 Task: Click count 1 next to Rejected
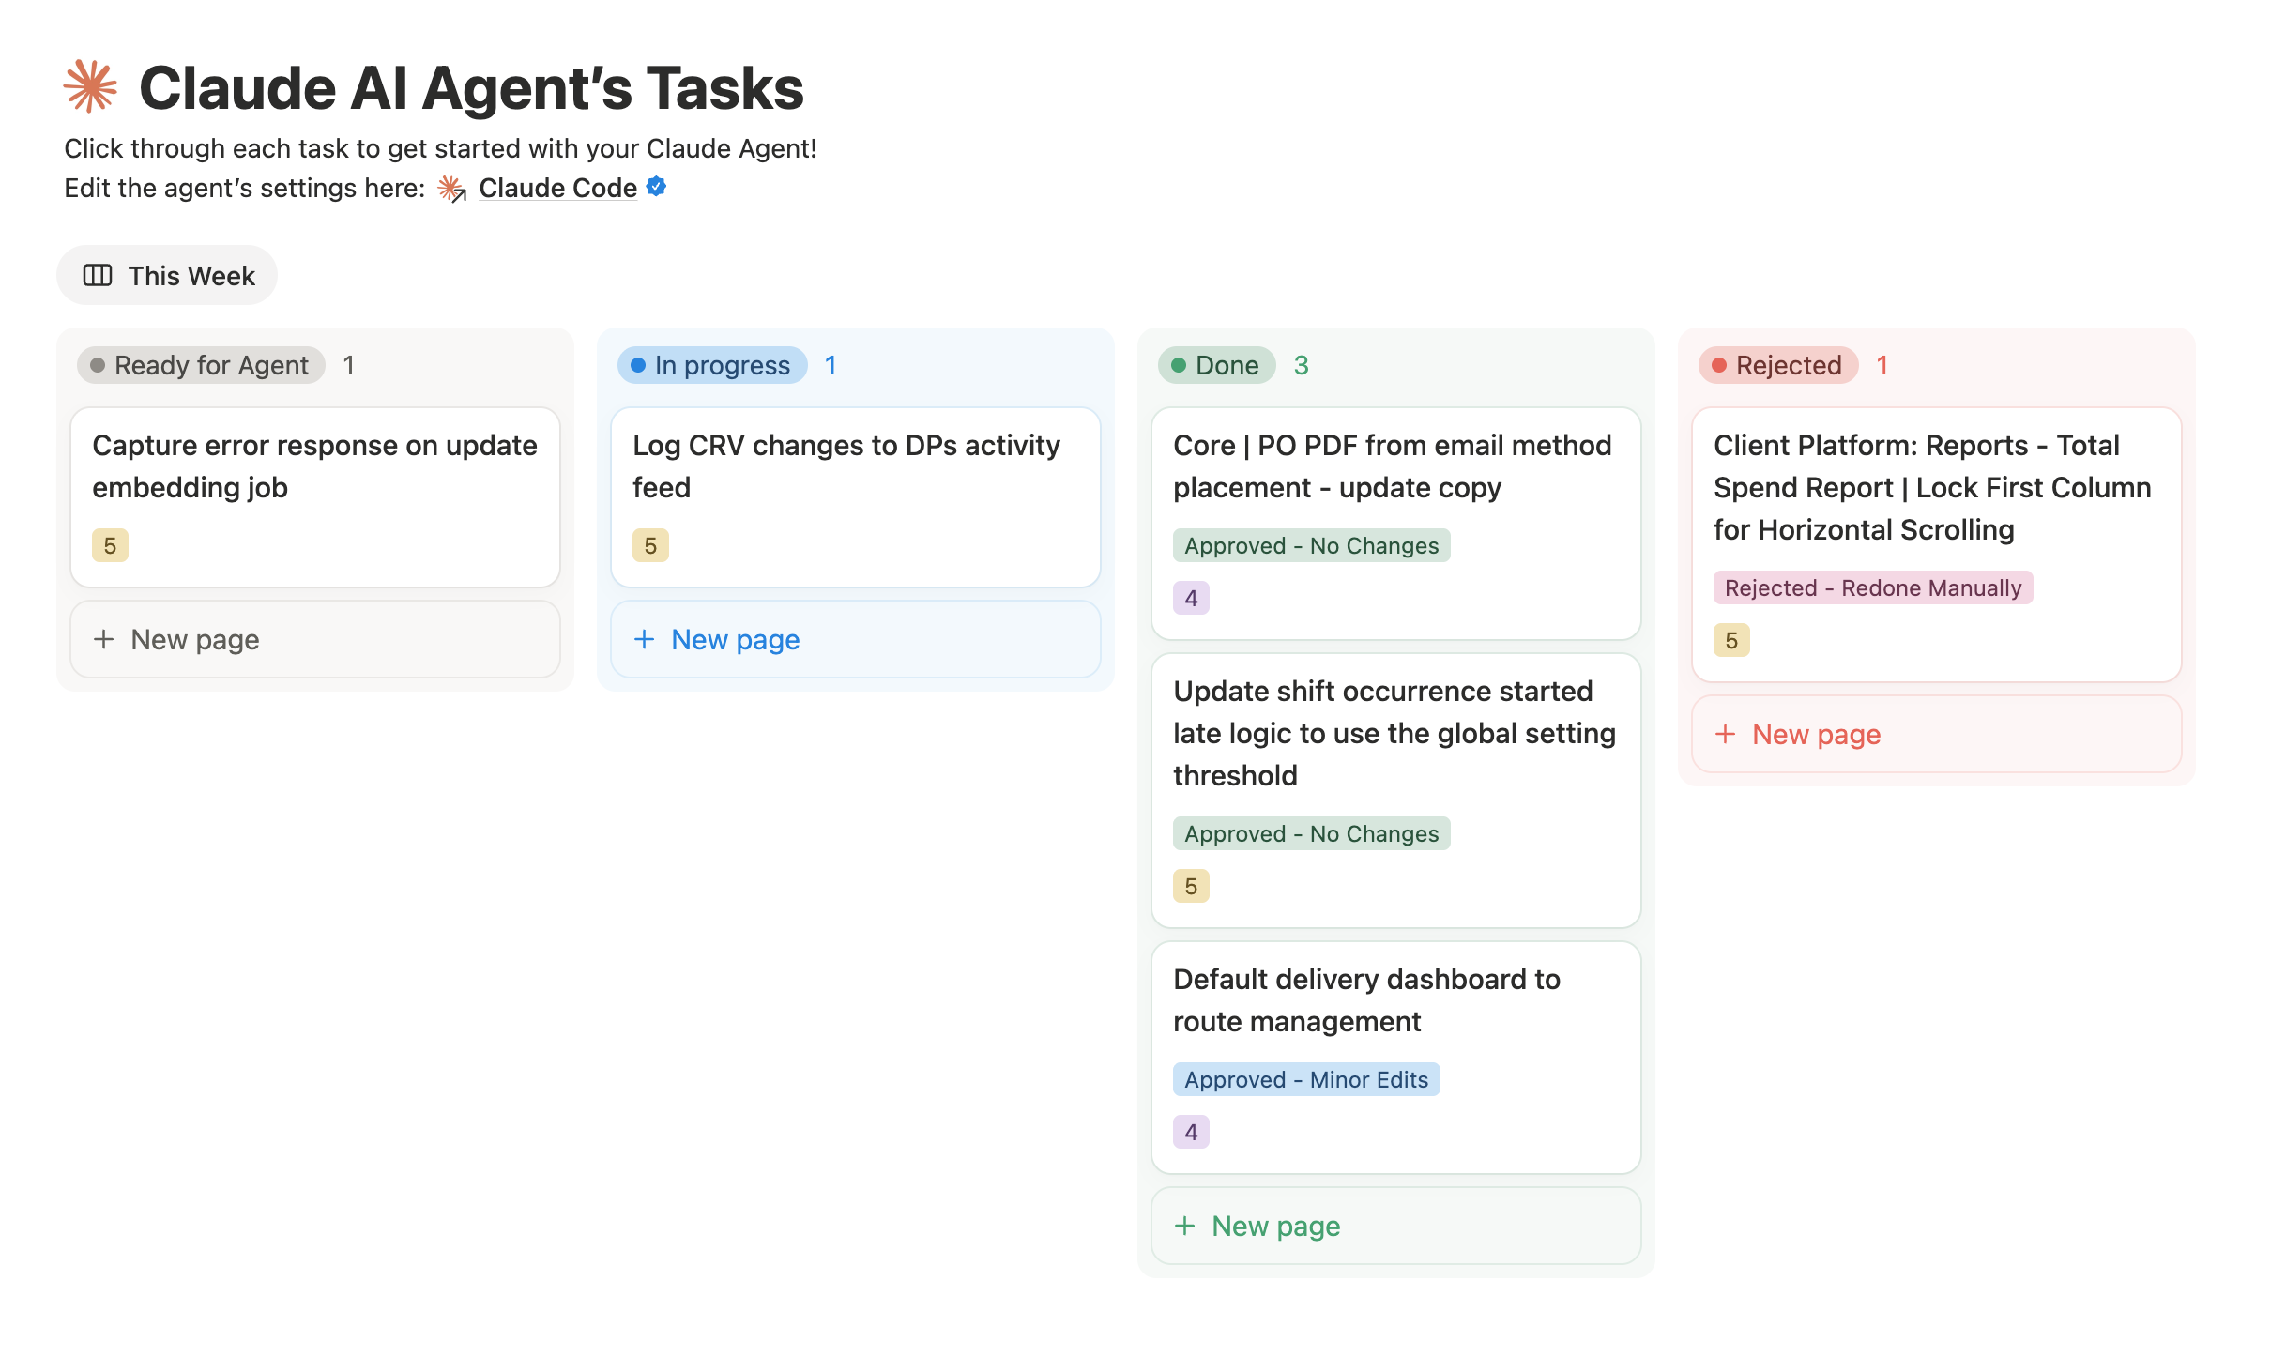pos(1882,365)
